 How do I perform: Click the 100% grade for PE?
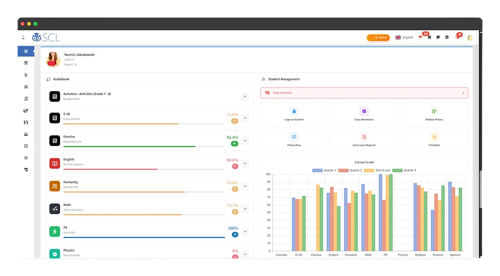pyautogui.click(x=233, y=228)
